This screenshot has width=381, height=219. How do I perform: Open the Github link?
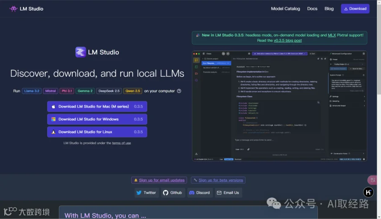point(173,193)
